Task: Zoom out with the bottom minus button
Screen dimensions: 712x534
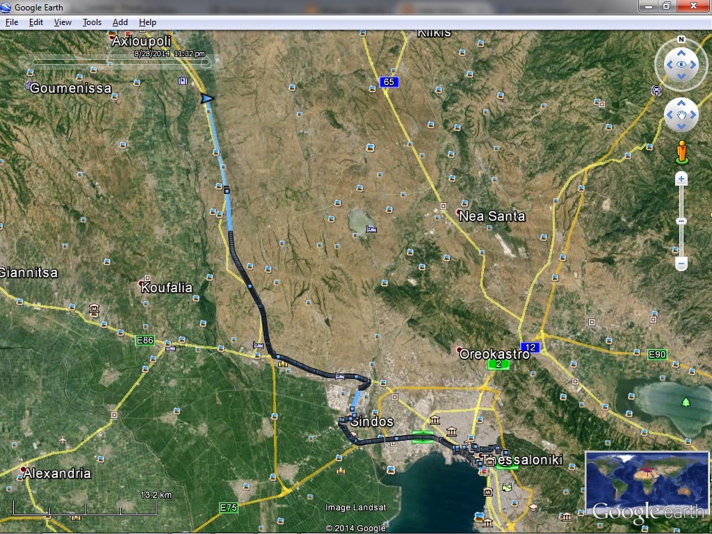Action: coord(681,264)
